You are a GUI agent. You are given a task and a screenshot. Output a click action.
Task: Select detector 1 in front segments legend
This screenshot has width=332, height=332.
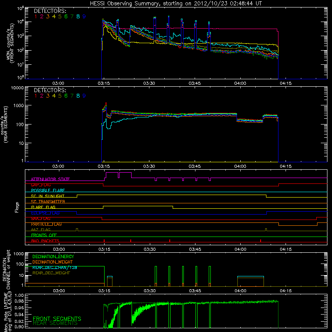coord(36,17)
